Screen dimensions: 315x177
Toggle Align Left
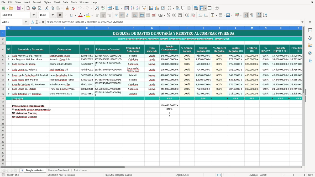point(97,15)
